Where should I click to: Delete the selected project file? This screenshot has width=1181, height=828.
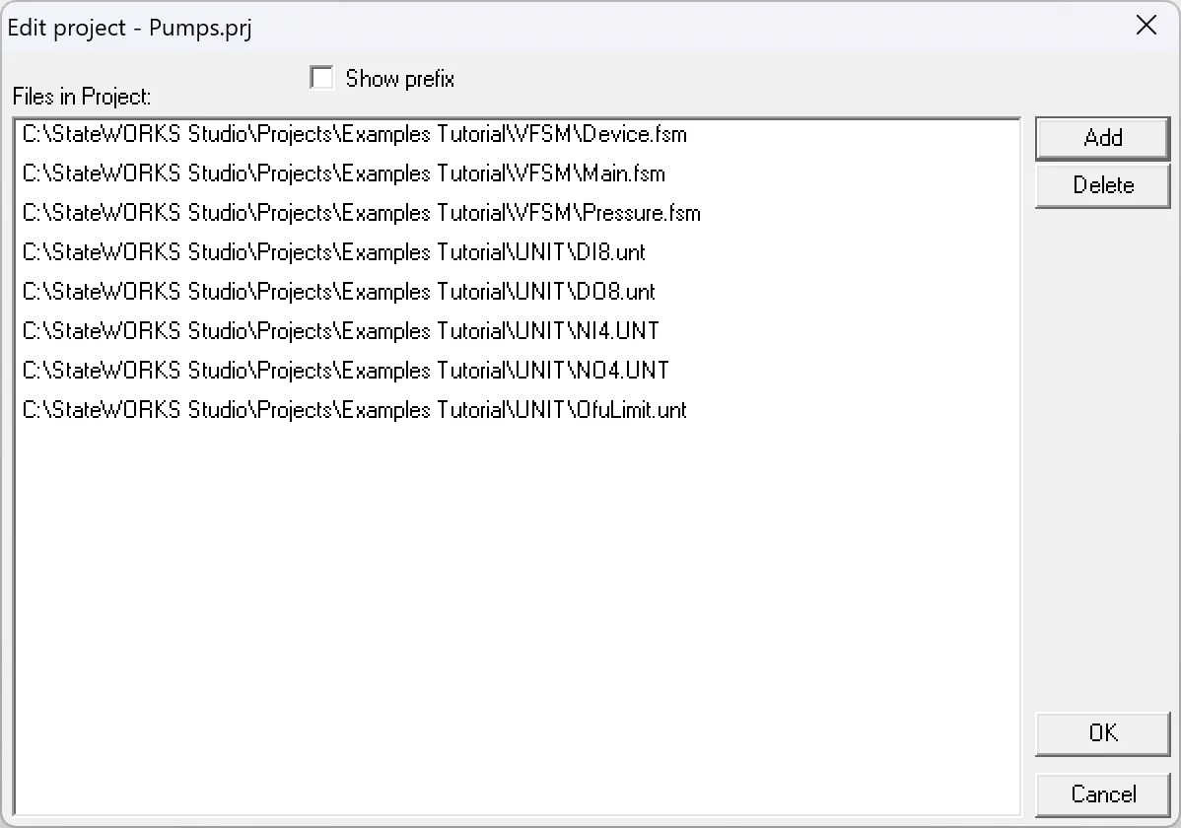pos(1102,185)
